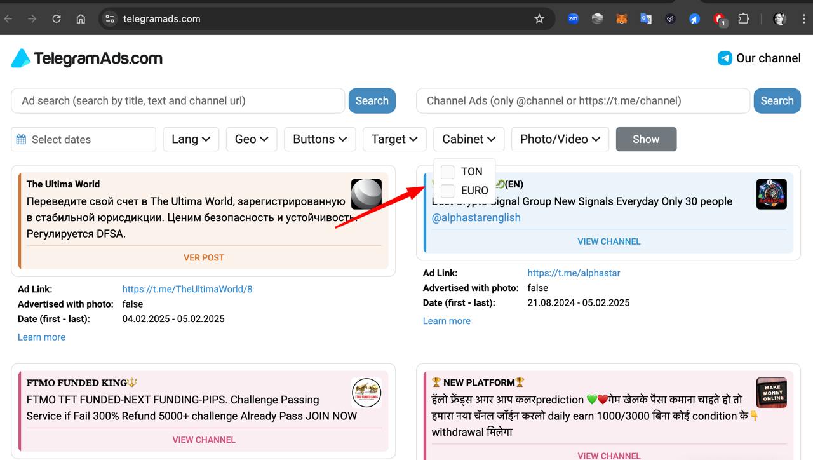This screenshot has width=813, height=460.
Task: Click the TelegramAds.com logo
Action: point(87,58)
